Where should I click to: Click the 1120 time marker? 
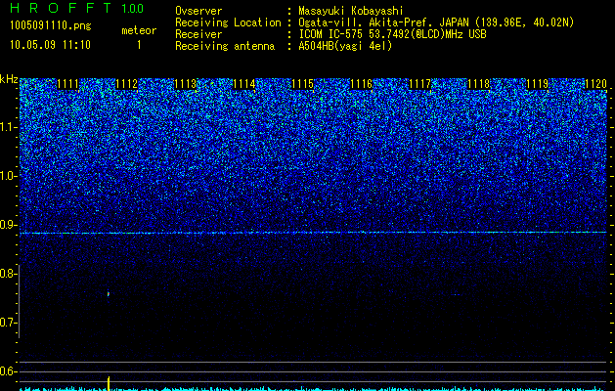pos(595,84)
